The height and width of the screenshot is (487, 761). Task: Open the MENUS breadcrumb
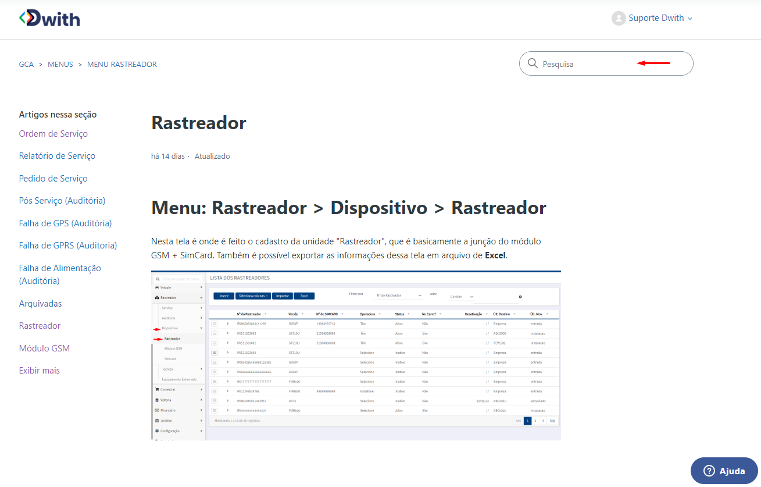60,64
